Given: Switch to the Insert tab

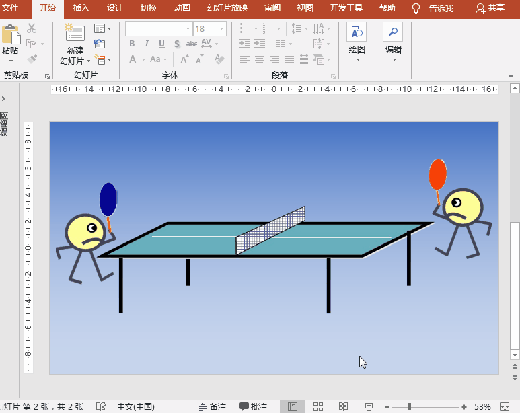Looking at the screenshot, I should pyautogui.click(x=81, y=8).
